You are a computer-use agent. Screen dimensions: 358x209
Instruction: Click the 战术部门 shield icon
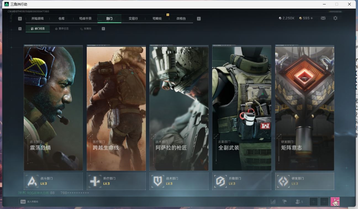158,181
